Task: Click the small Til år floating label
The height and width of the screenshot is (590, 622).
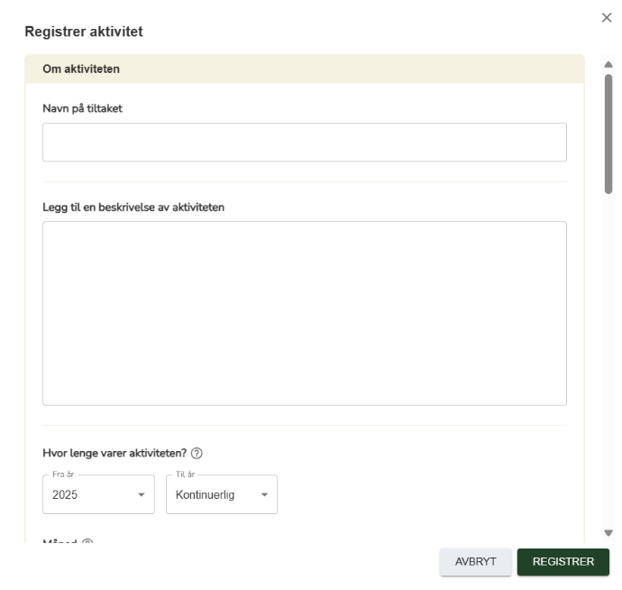Action: tap(186, 475)
